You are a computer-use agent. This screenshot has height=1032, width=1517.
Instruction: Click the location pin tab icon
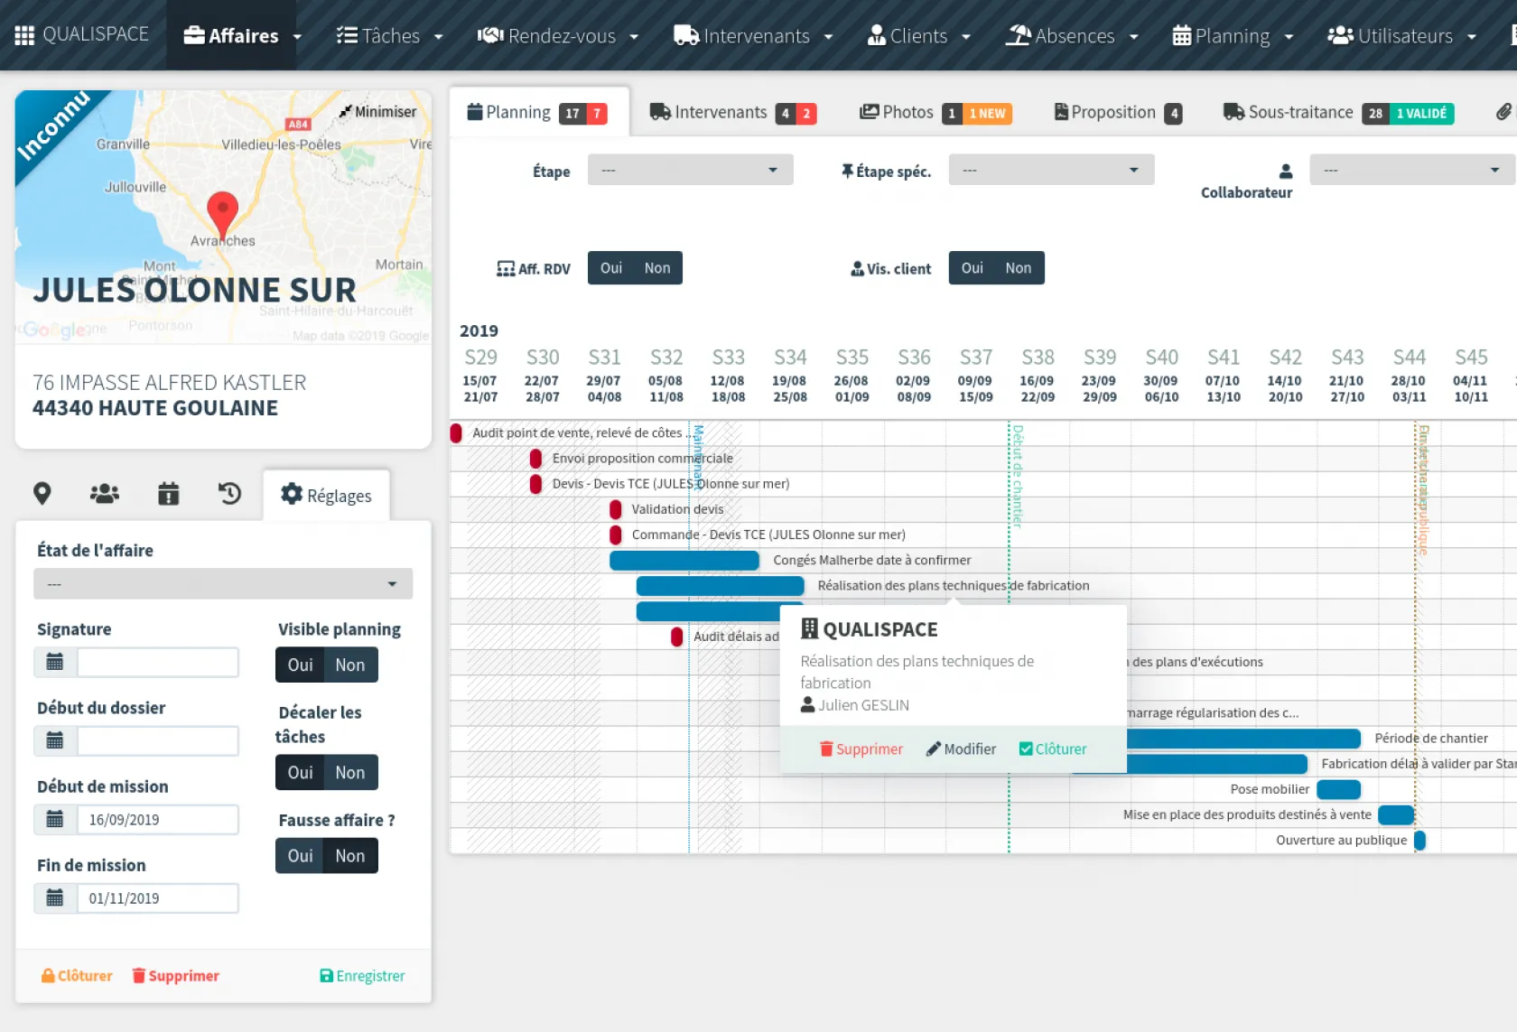click(x=42, y=494)
